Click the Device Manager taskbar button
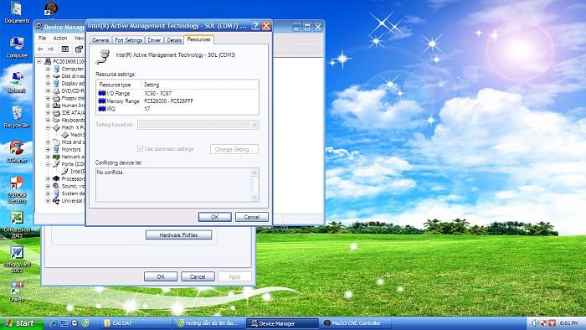Screen dimensions: 586x330 pyautogui.click(x=282, y=323)
